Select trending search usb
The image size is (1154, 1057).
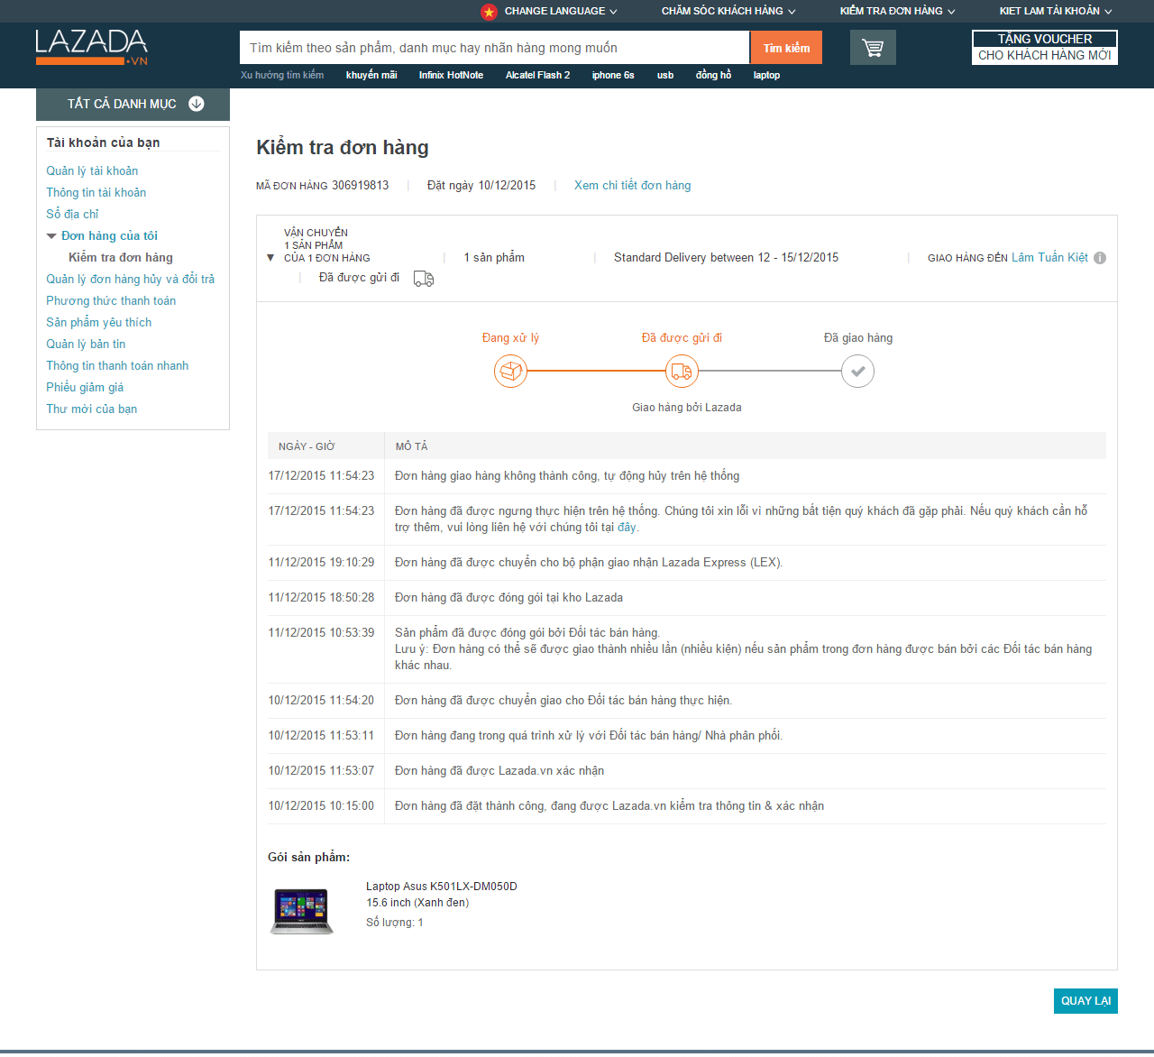pyautogui.click(x=665, y=75)
